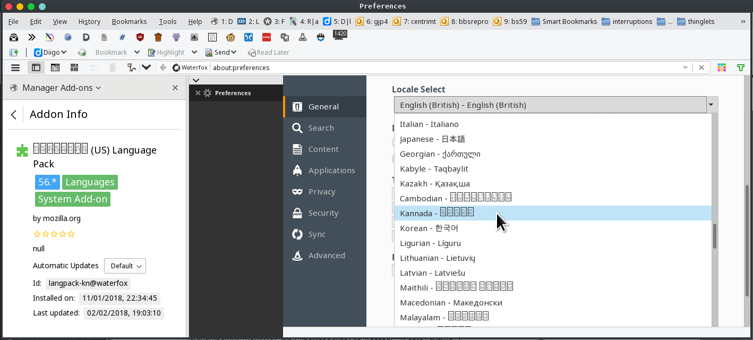This screenshot has width=753, height=340.
Task: Click the Greasemonkey monkey face icon
Action: point(230,37)
